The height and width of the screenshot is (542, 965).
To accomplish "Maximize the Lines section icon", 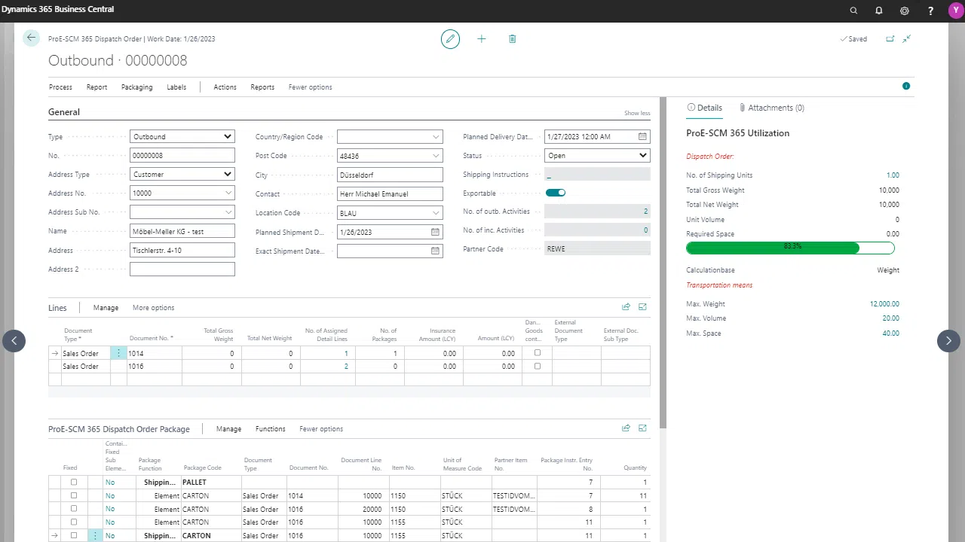I will coord(643,307).
